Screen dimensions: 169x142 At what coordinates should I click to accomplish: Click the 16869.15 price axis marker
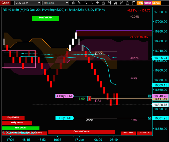(x=160, y=85)
